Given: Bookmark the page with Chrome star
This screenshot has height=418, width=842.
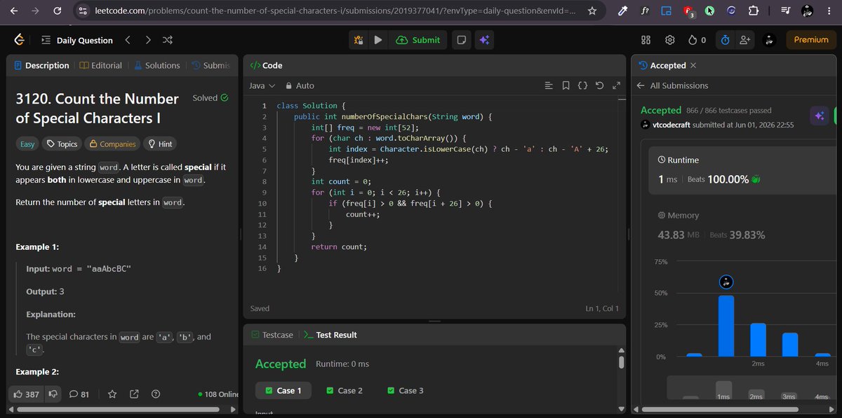Looking at the screenshot, I should (x=592, y=11).
